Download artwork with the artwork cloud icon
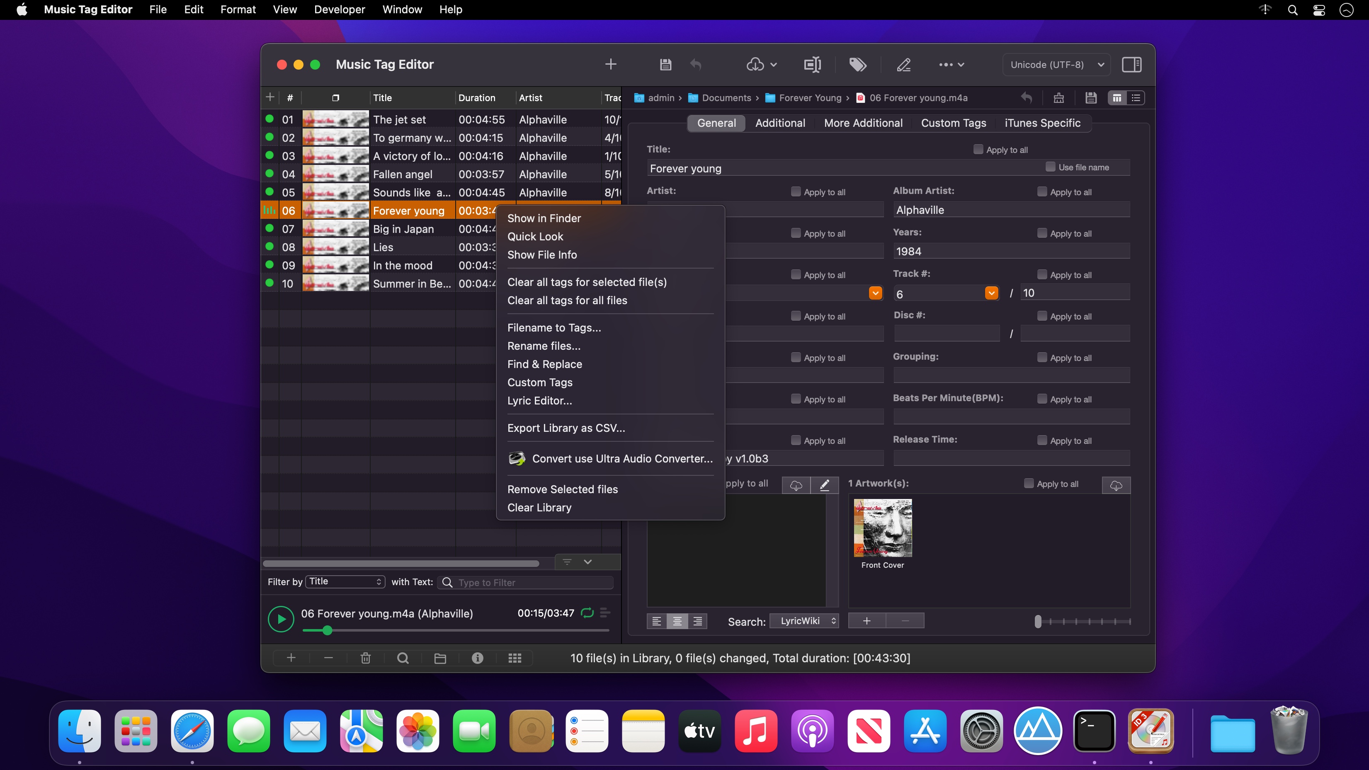 coord(1116,485)
